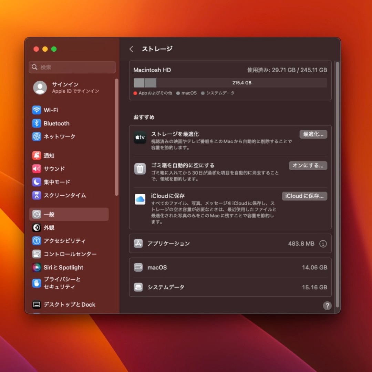372x372 pixels.
Task: Click the 最適化... button
Action: (x=313, y=134)
